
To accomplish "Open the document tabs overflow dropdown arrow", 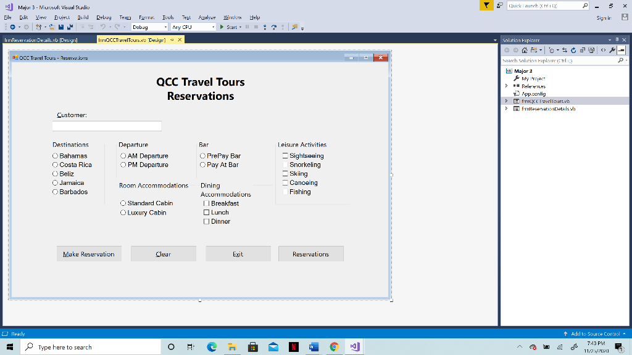I will [x=495, y=40].
